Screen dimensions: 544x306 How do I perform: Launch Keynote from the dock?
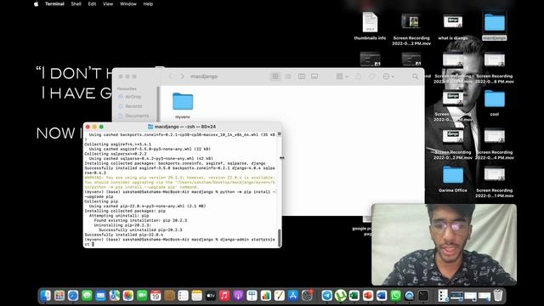252,296
